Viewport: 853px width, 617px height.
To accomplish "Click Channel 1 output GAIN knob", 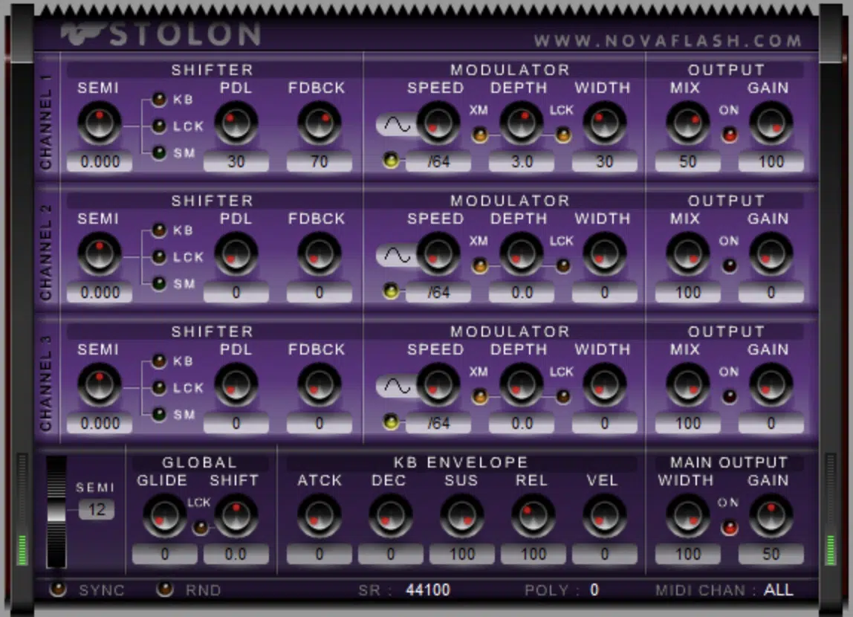I will (771, 123).
